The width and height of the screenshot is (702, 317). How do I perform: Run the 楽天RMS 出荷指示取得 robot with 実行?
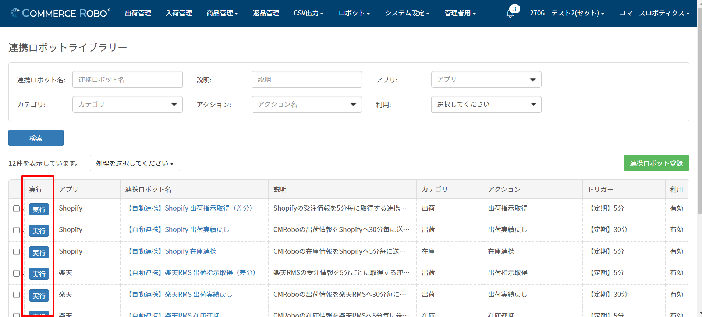pos(39,274)
